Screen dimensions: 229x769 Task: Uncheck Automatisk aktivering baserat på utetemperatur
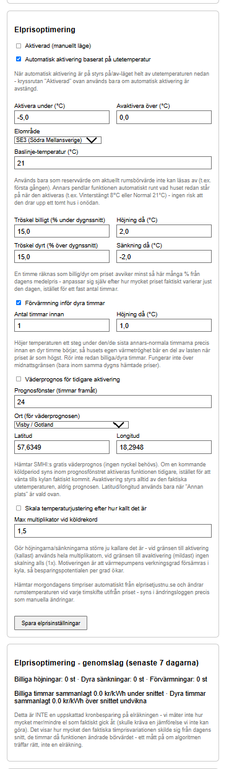(x=19, y=60)
